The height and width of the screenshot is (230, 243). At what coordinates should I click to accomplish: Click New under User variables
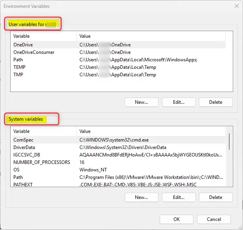click(141, 102)
